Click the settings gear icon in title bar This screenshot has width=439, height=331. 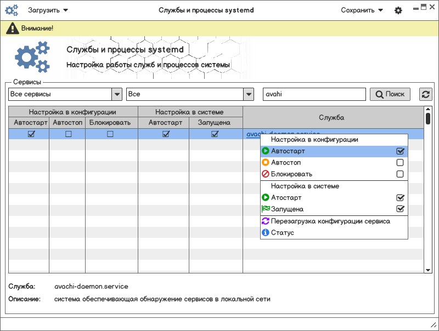coord(398,10)
